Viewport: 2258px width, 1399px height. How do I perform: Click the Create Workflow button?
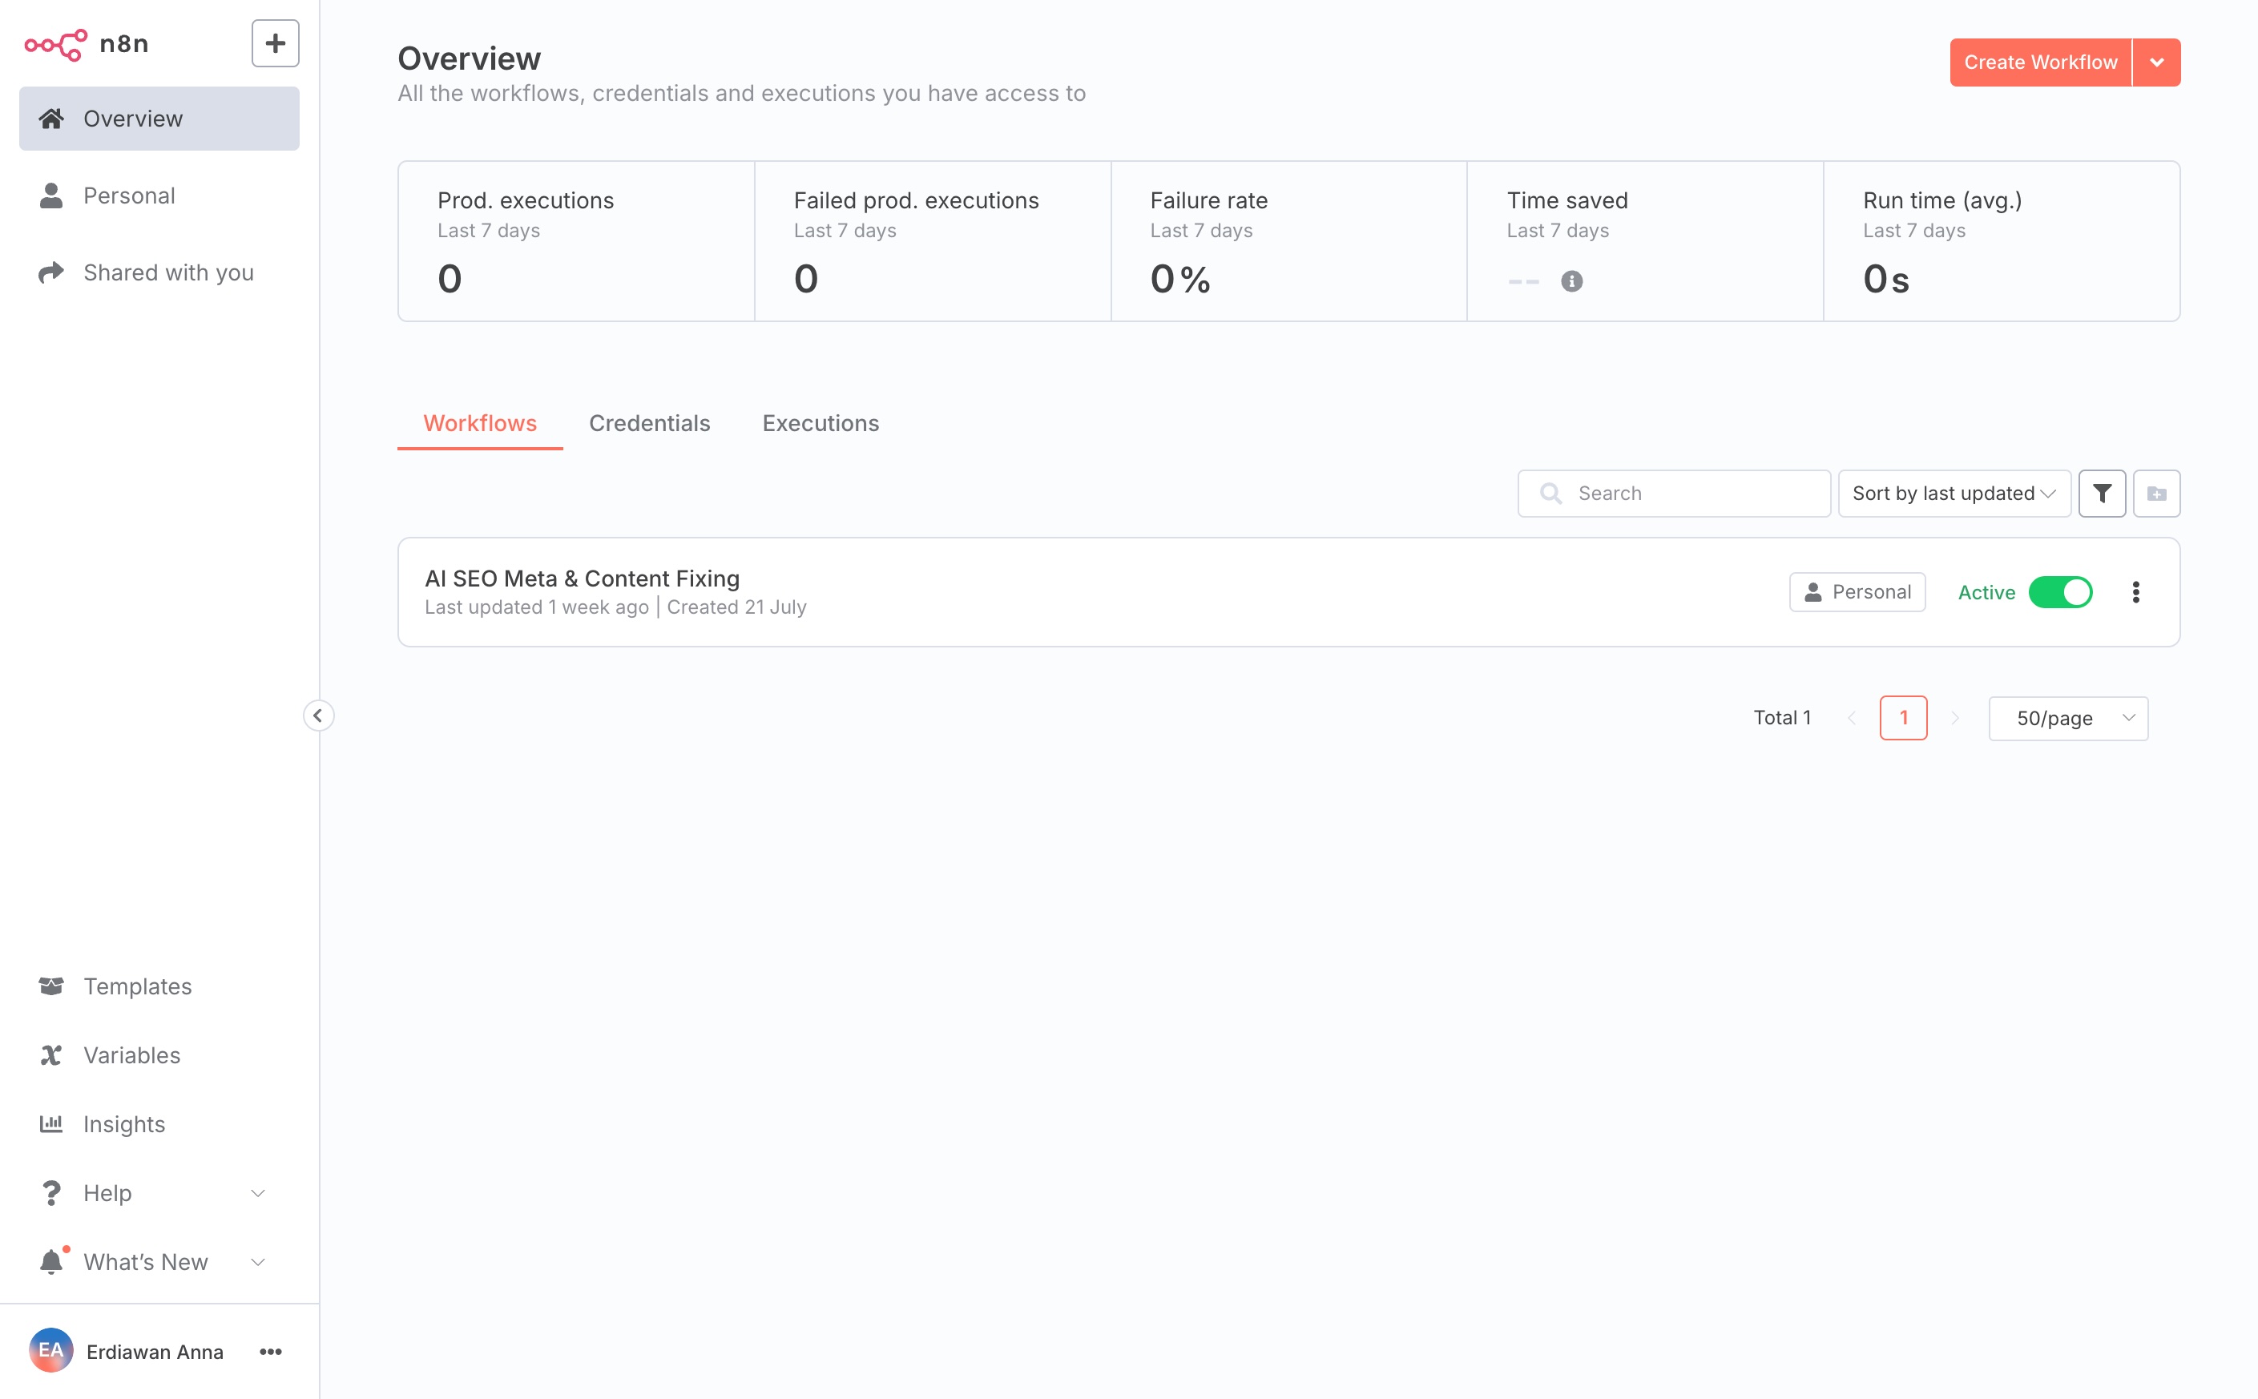coord(2040,62)
